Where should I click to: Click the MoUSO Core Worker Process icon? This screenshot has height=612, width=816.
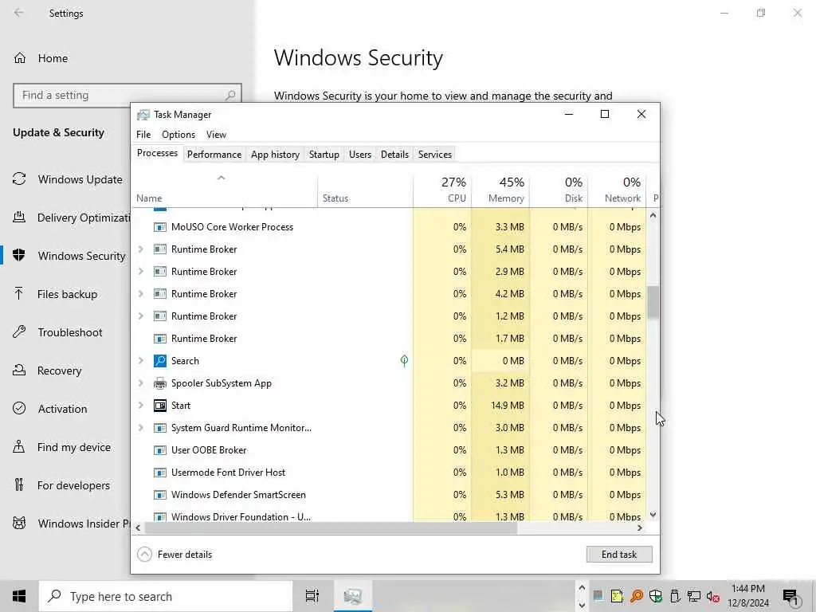click(159, 227)
